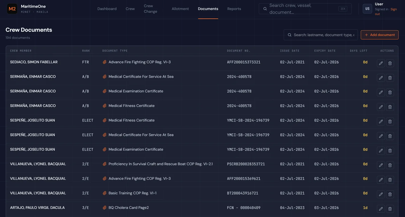The height and width of the screenshot is (217, 405).
Task: Click the 3/E rank cell
Action: (86, 208)
